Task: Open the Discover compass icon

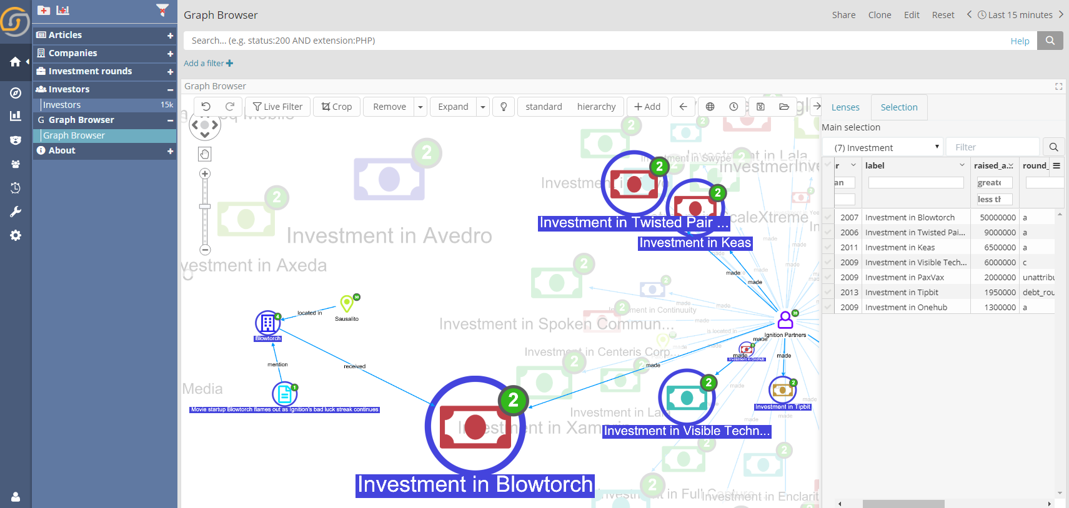Action: [16, 93]
